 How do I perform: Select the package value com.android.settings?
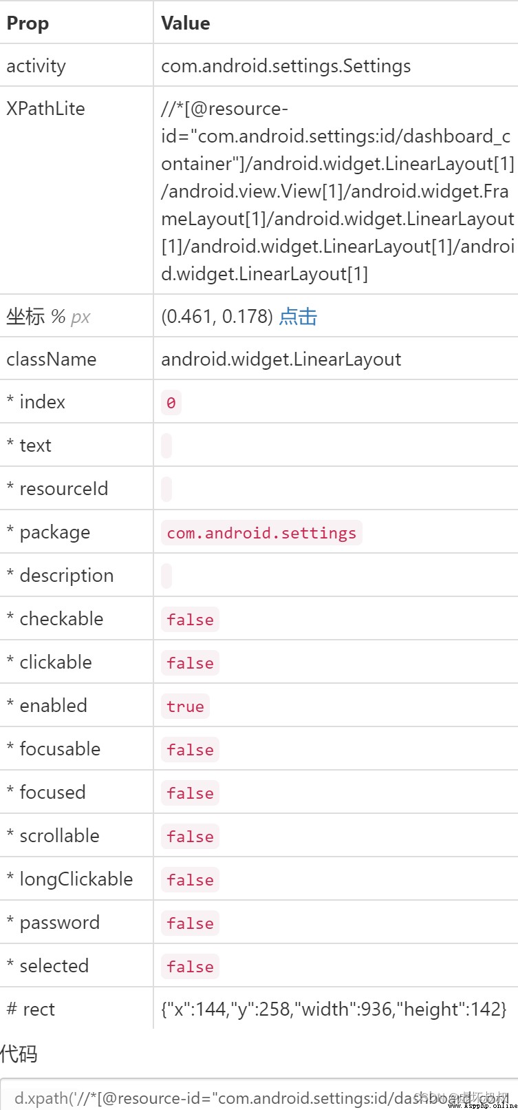coord(261,532)
